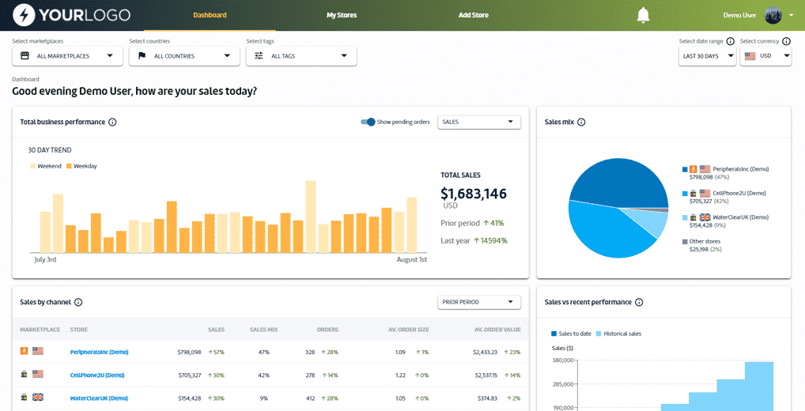Click the Sales to date legend swatch

click(x=554, y=334)
